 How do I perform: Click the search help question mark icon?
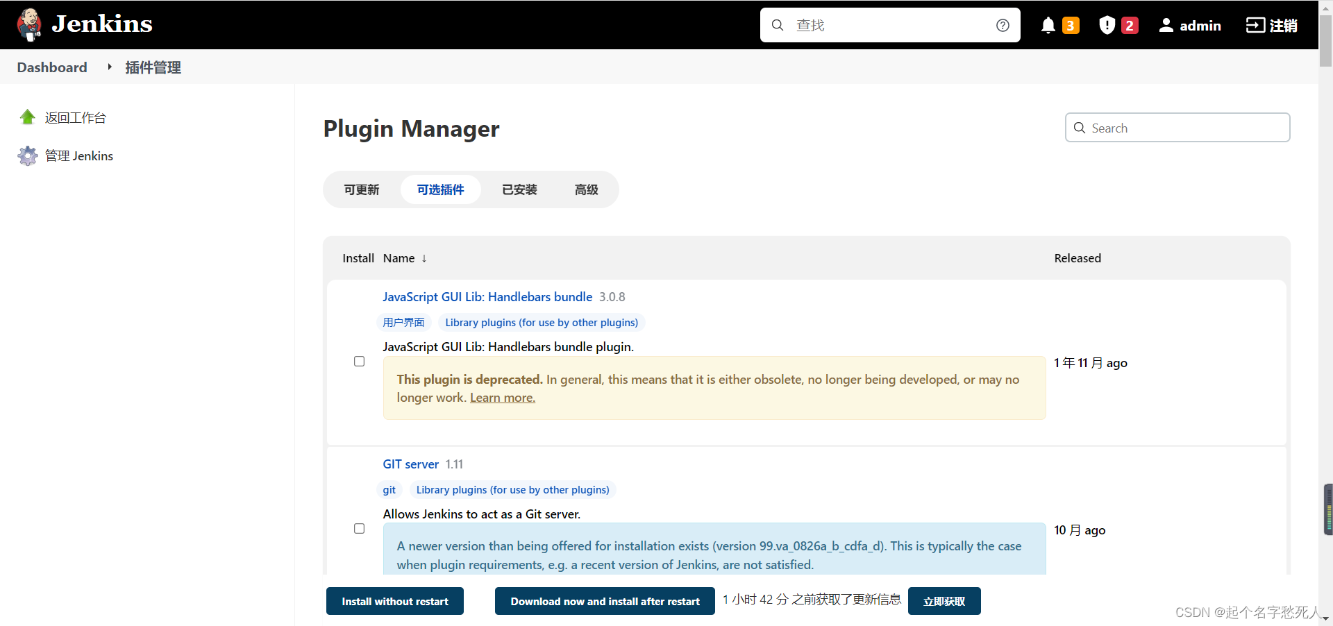1003,25
